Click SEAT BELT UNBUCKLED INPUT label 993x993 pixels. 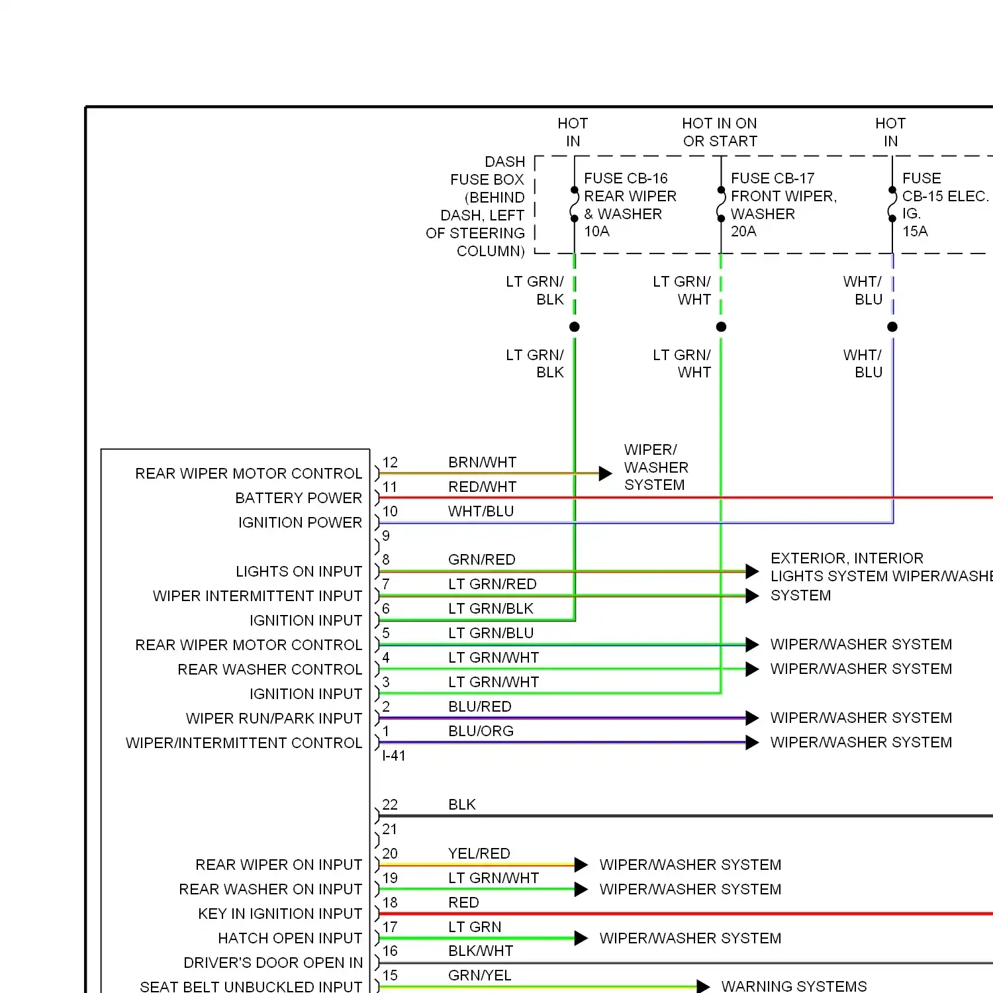coord(251,986)
